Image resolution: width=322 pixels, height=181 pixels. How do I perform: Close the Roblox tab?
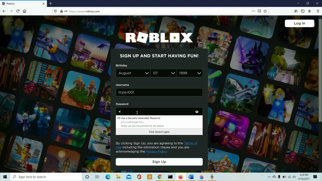tap(44, 4)
